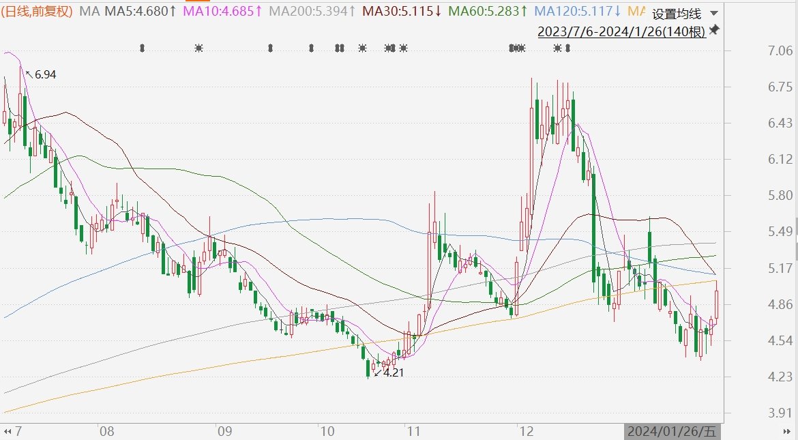Click the 5.49 price axis label
The image size is (798, 440).
[780, 232]
